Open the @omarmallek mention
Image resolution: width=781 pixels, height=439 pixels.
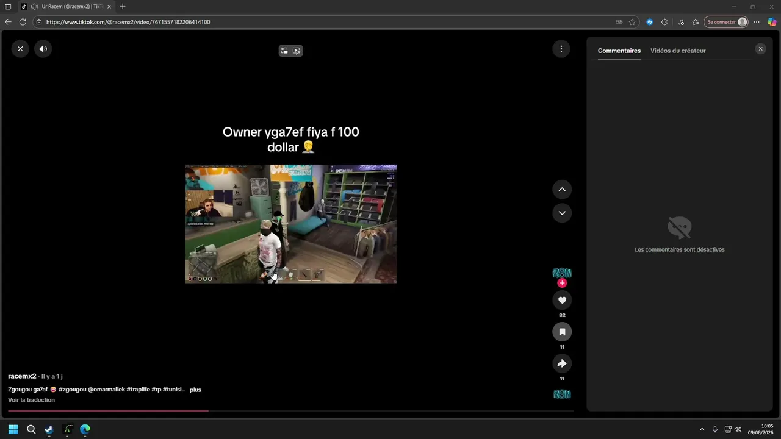[106, 390]
